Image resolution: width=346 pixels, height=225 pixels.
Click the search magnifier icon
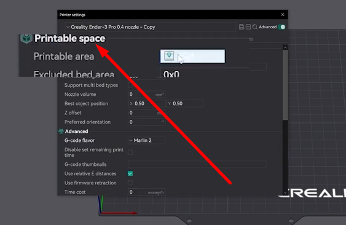coord(255,27)
